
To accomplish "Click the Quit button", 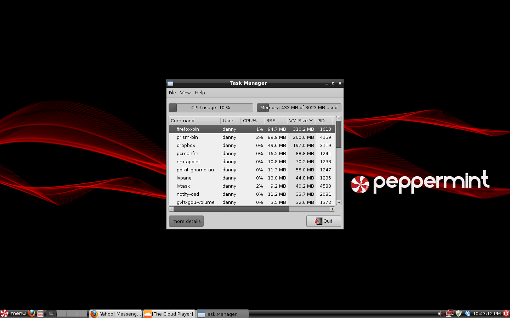I will coord(324,221).
